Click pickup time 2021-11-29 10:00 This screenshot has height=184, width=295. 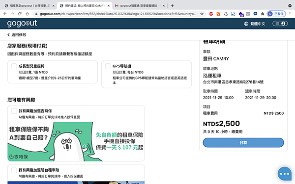pos(218,98)
